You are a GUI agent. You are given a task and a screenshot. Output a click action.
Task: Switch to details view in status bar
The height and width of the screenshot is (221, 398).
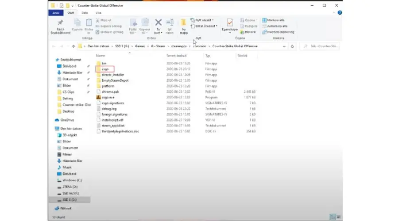[x=332, y=217]
